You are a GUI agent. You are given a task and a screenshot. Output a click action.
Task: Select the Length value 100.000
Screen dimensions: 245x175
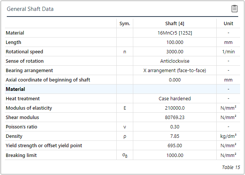(175, 42)
